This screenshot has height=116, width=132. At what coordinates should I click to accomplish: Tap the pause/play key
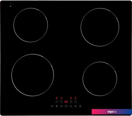tap(57, 106)
